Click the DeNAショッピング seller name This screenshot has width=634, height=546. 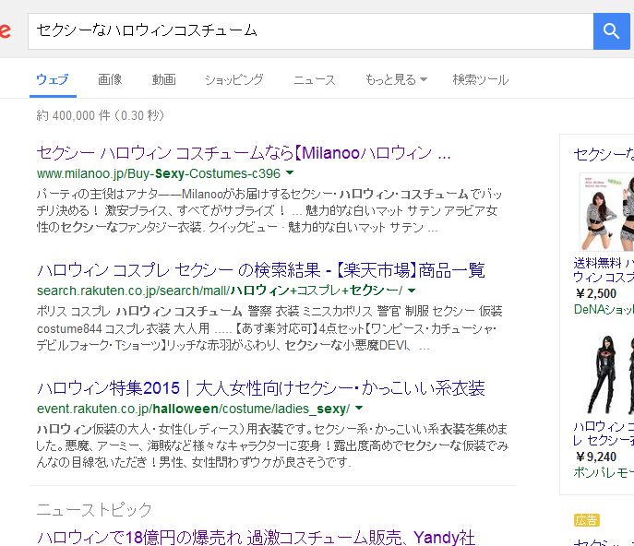[x=604, y=310]
